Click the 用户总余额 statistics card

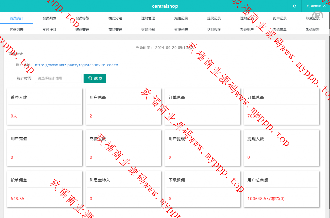[x=281, y=189]
